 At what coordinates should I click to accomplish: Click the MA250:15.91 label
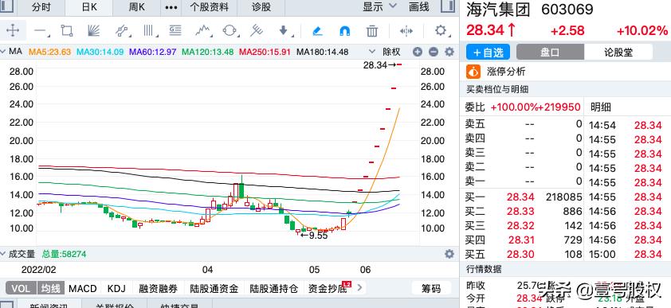[x=265, y=52]
